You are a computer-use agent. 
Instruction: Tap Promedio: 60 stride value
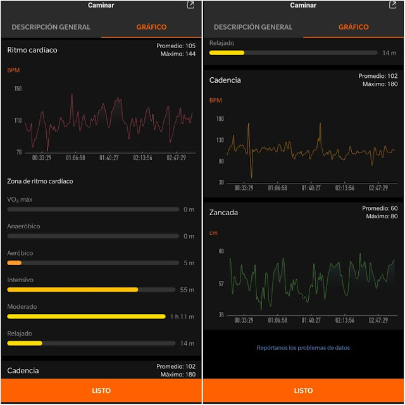point(380,208)
